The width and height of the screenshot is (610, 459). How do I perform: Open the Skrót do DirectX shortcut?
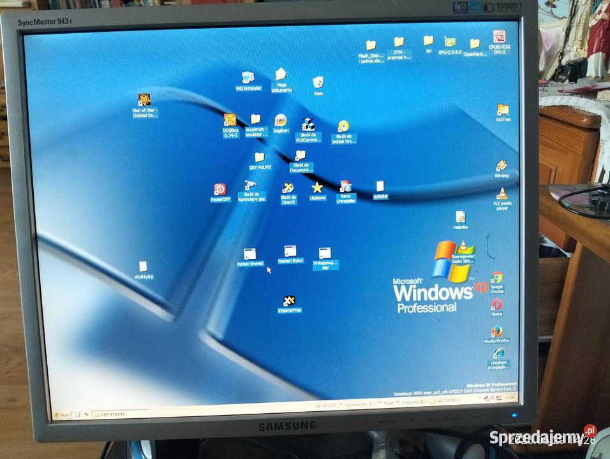point(288,193)
